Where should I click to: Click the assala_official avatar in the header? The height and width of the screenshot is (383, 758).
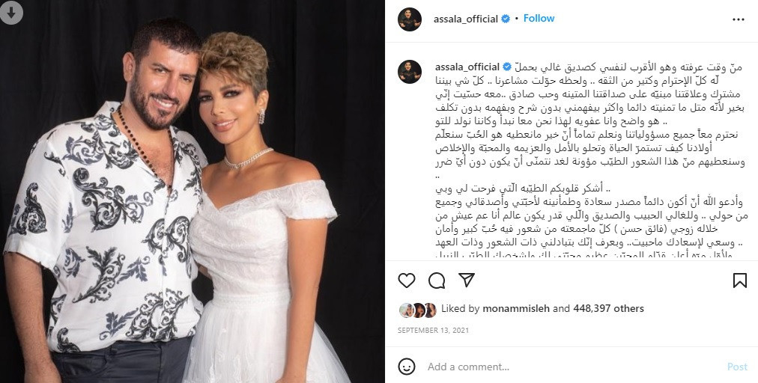pos(410,19)
